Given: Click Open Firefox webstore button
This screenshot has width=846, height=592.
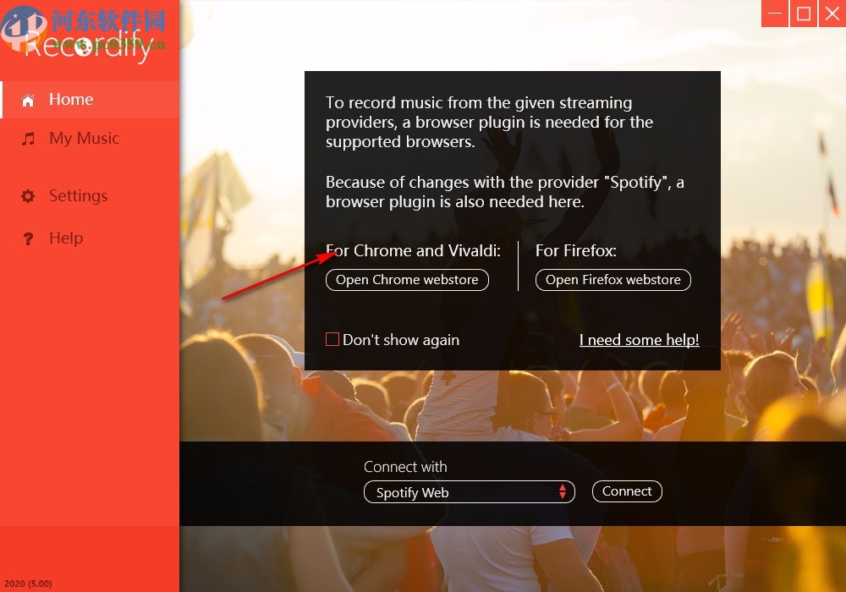Looking at the screenshot, I should [613, 280].
